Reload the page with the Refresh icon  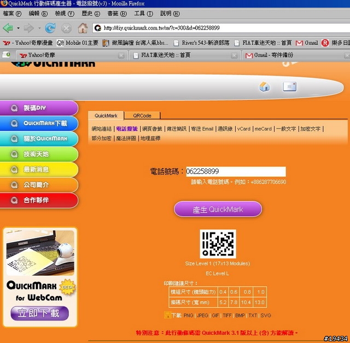[x=50, y=28]
